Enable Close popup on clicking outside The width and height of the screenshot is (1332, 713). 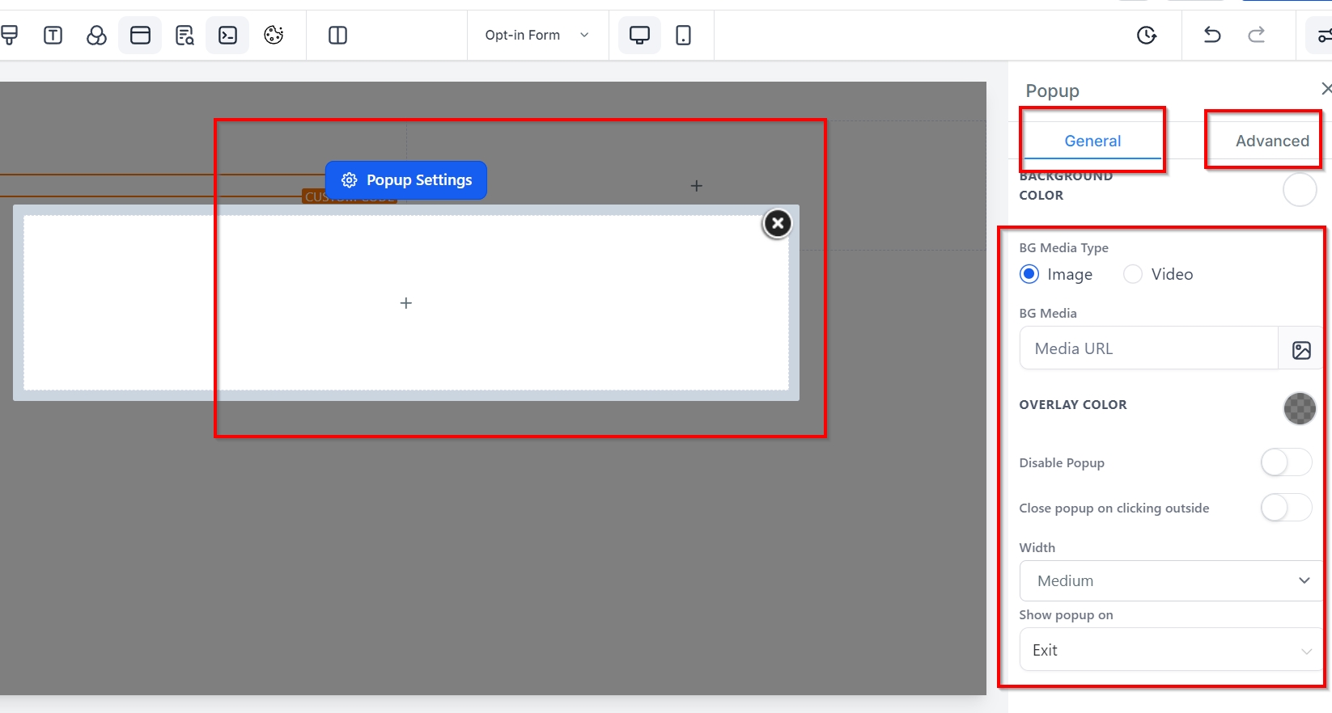(x=1285, y=508)
